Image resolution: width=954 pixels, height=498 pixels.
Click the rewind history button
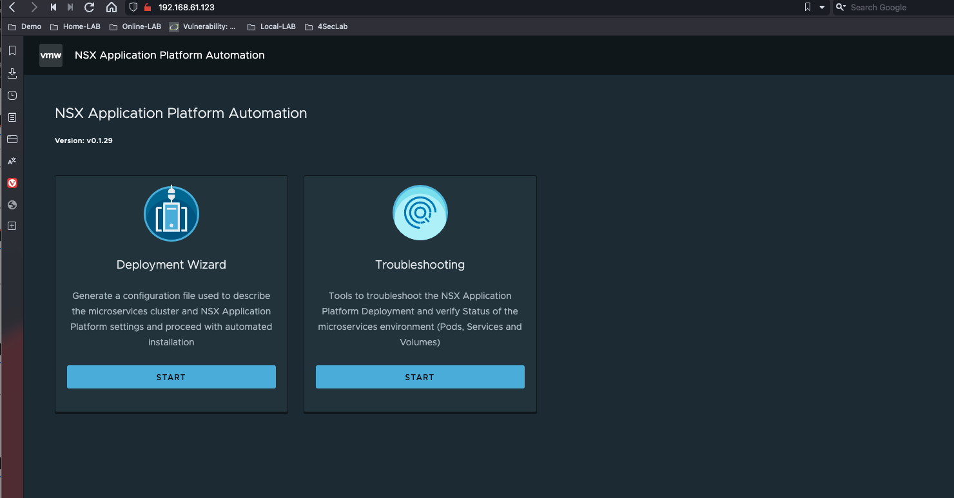pyautogui.click(x=54, y=8)
